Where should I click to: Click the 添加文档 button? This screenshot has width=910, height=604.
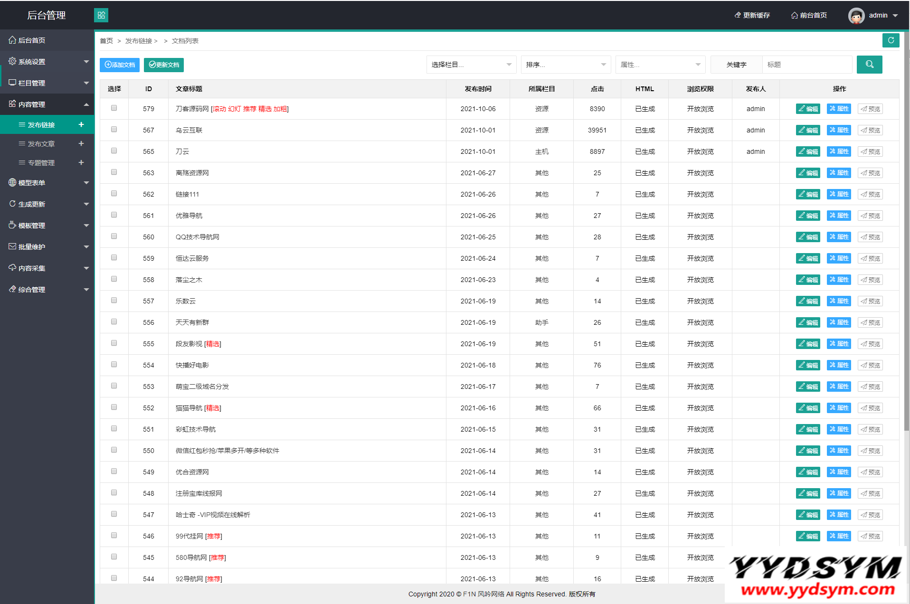[120, 65]
